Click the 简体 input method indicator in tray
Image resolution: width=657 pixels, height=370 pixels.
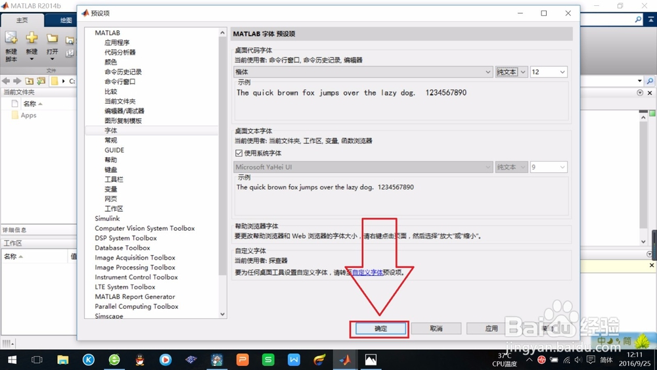click(606, 360)
